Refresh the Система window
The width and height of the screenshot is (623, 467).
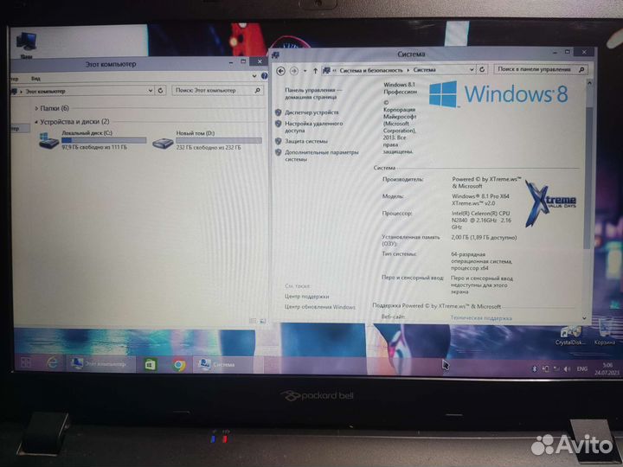point(482,69)
